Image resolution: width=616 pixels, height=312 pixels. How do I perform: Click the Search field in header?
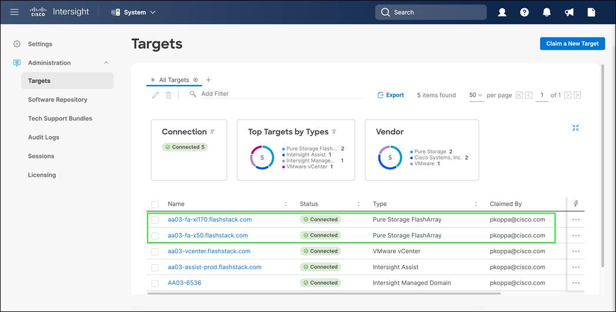[431, 12]
